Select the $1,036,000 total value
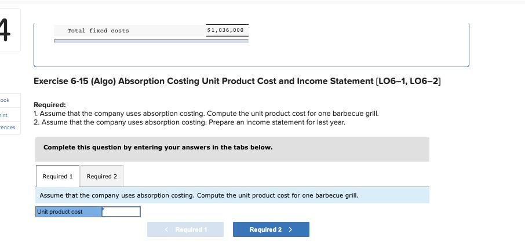525x252 pixels. coord(225,30)
